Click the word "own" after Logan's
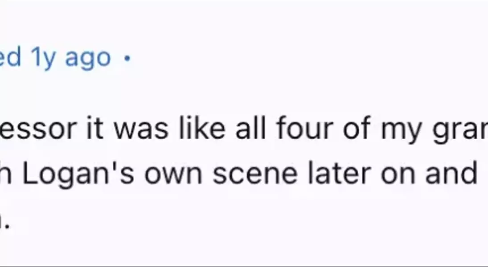Screen dimensions: 488x267 click(173, 175)
